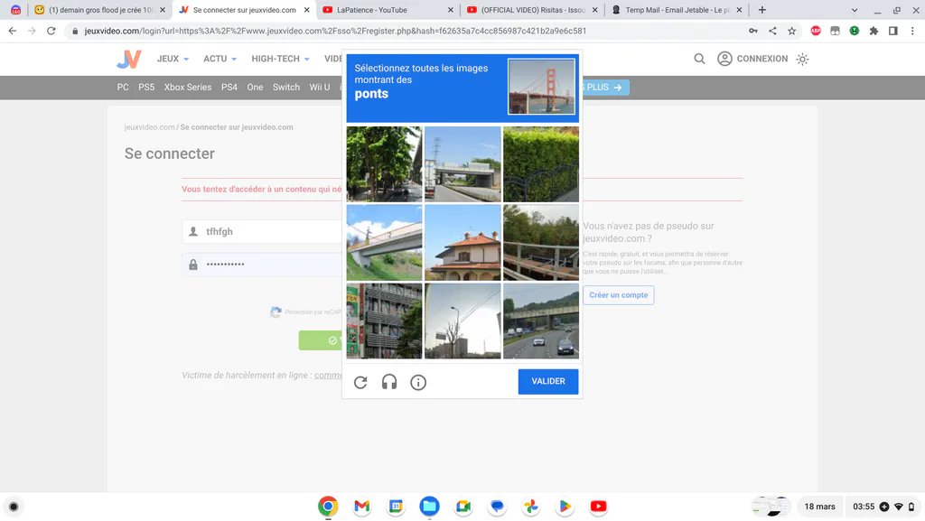Launch Gmail from the shelf
Viewport: 925px width, 521px height.
(x=361, y=507)
